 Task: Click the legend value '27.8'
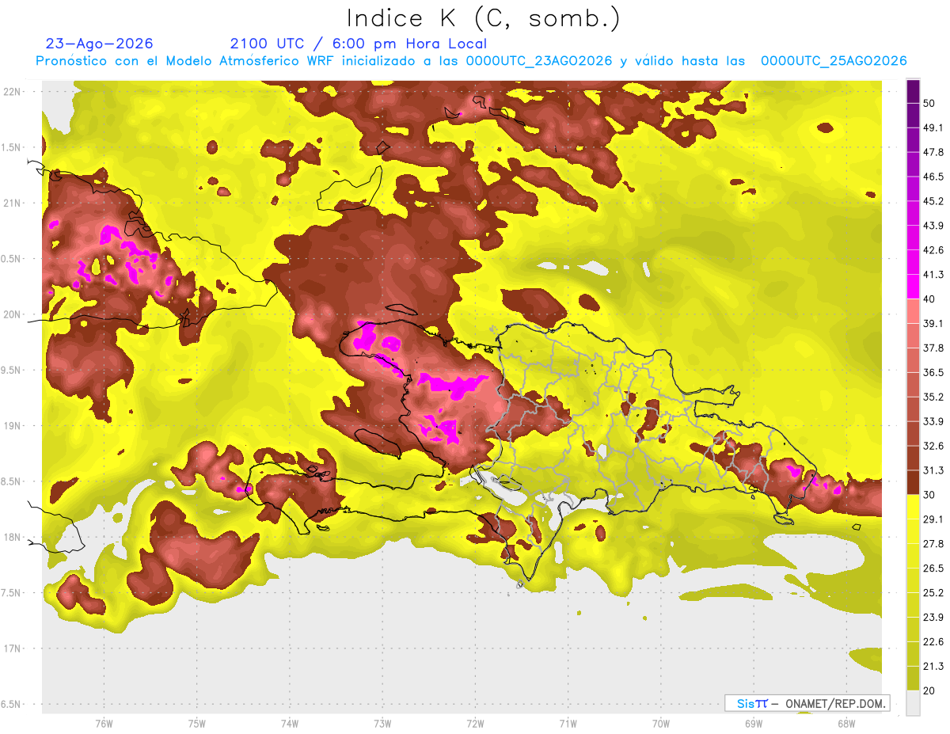[933, 544]
